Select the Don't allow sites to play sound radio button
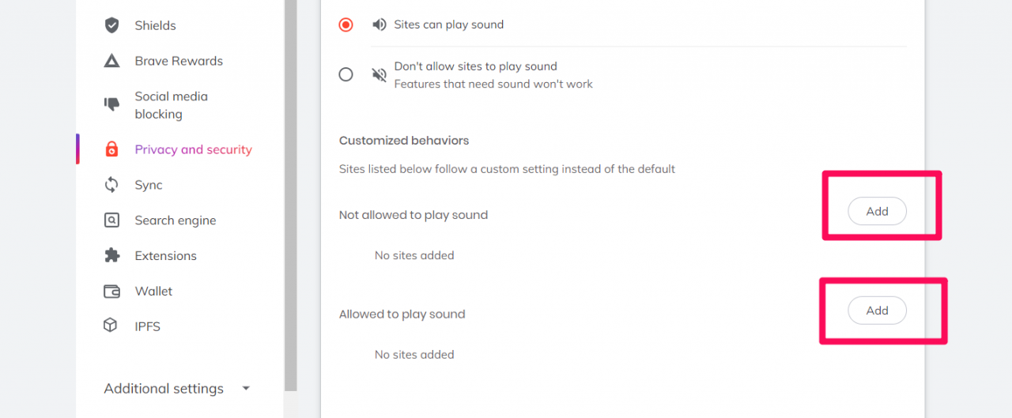The image size is (1012, 418). click(x=346, y=75)
